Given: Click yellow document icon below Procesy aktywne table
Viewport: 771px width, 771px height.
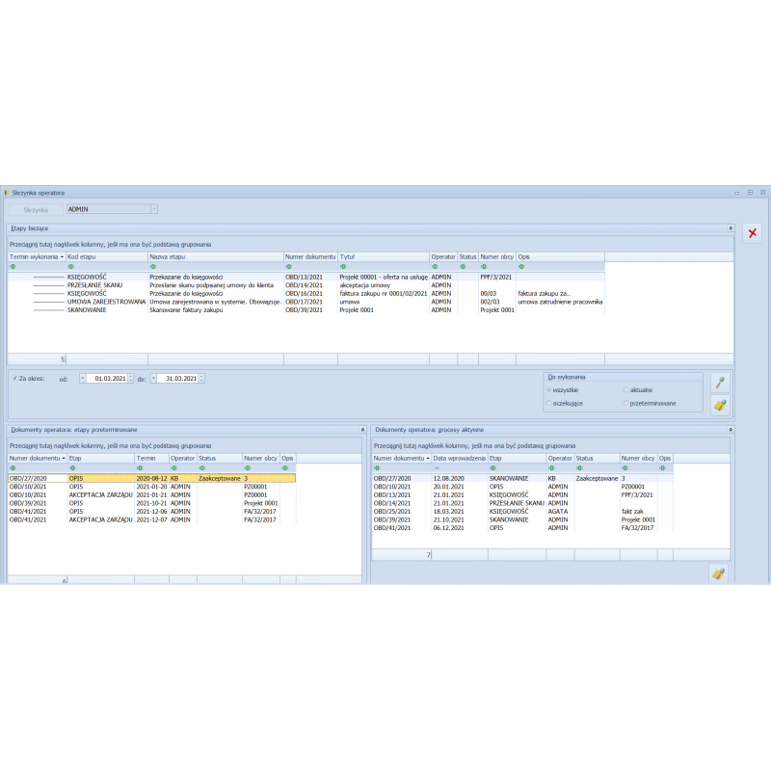Looking at the screenshot, I should (718, 574).
